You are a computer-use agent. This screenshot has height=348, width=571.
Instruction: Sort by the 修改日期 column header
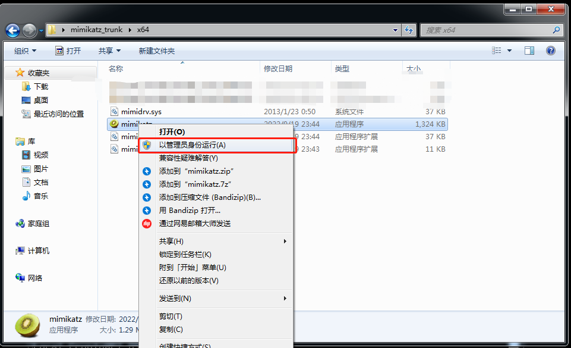[278, 68]
